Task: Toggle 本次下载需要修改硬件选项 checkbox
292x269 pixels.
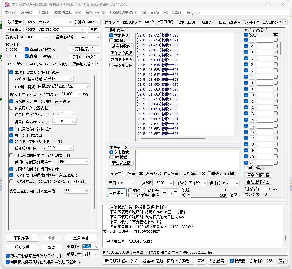Action: pos(11,72)
